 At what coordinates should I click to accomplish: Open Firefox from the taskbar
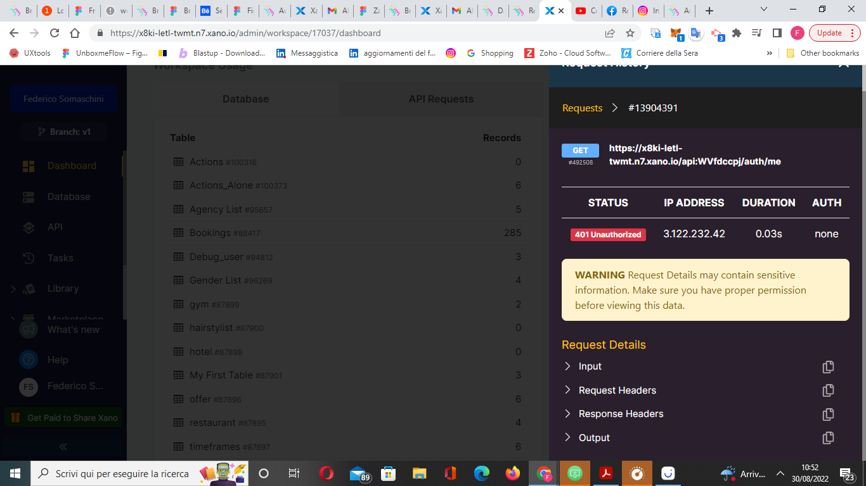(x=513, y=473)
